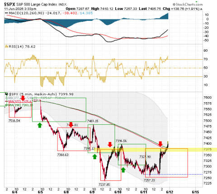Click the 7516.54 price callout
The width and height of the screenshot is (217, 194).
[14, 121]
